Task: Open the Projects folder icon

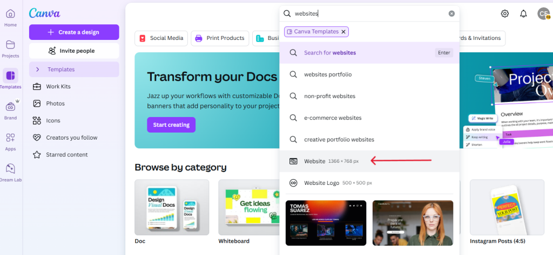Action: pyautogui.click(x=10, y=45)
